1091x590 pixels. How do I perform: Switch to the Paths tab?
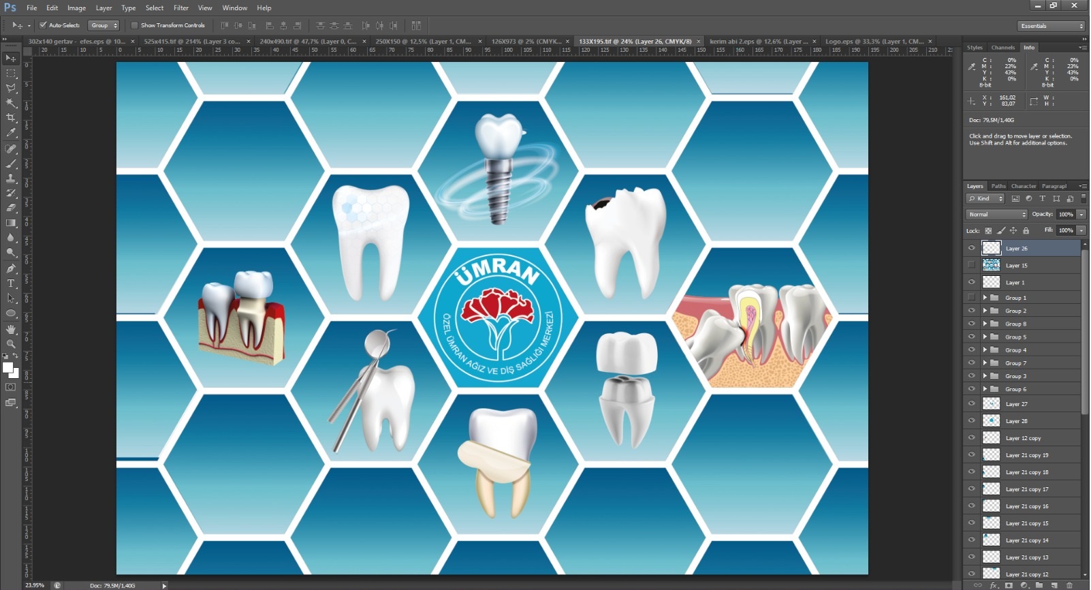[x=998, y=186]
